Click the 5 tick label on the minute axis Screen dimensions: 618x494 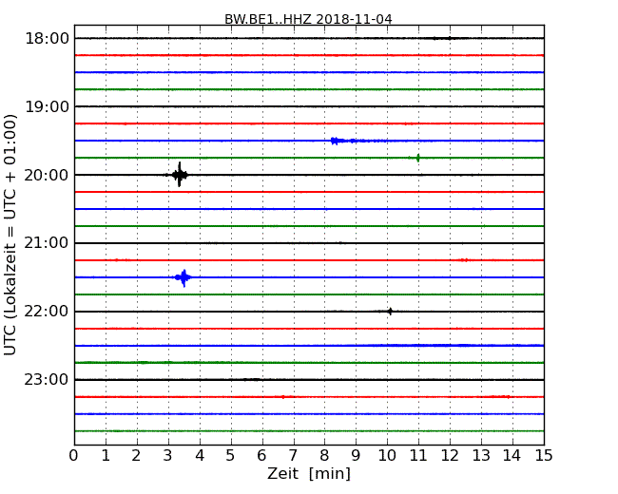tap(230, 456)
